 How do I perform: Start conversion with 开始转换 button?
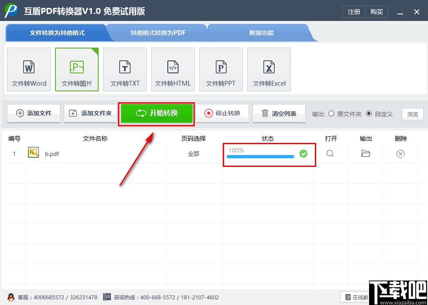156,113
